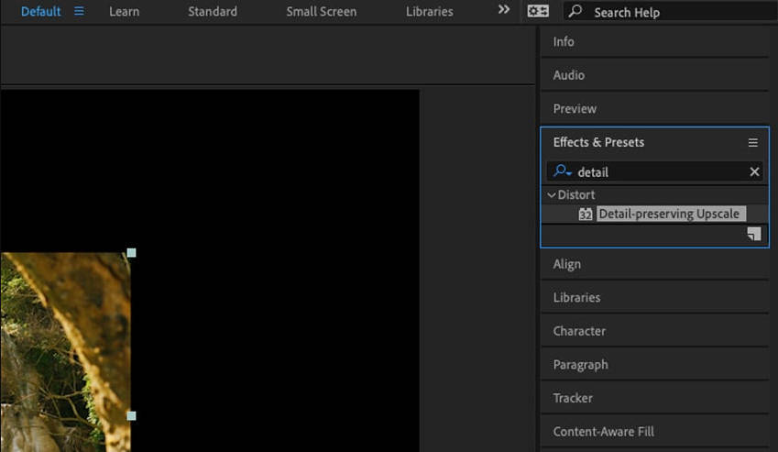Click the Effects & Presets panel title
This screenshot has width=778, height=452.
pos(598,142)
